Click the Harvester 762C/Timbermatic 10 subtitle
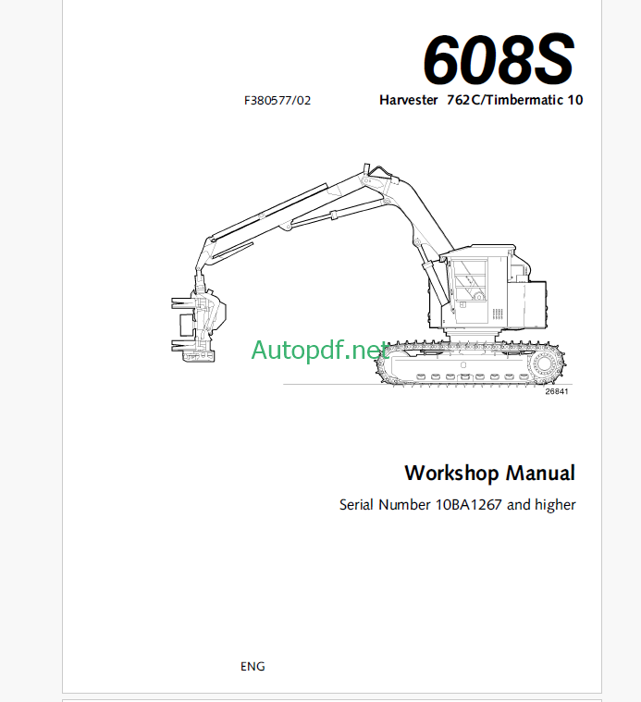 (481, 100)
